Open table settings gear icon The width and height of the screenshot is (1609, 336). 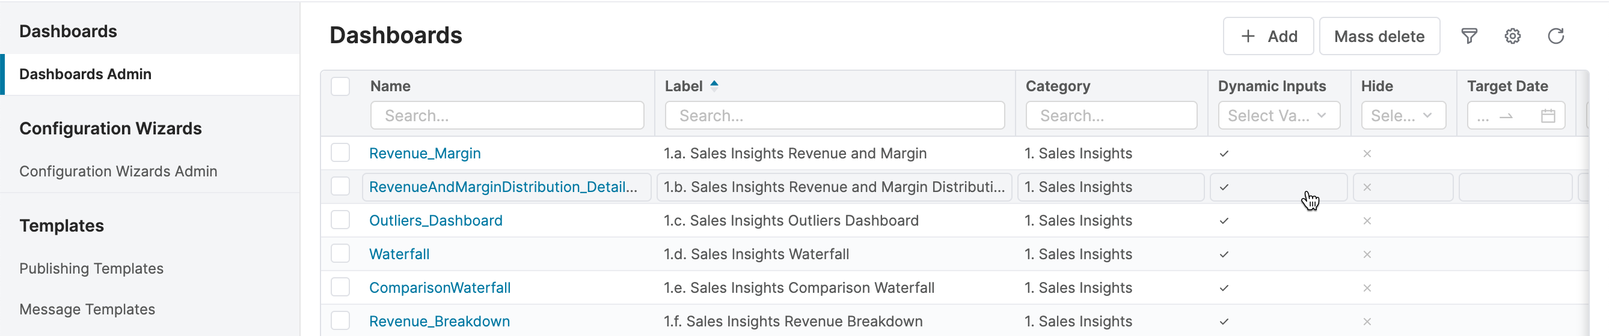(1512, 36)
